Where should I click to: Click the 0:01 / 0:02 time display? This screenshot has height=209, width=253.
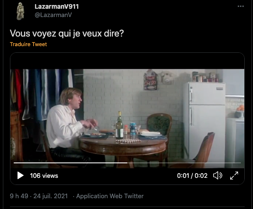point(192,176)
